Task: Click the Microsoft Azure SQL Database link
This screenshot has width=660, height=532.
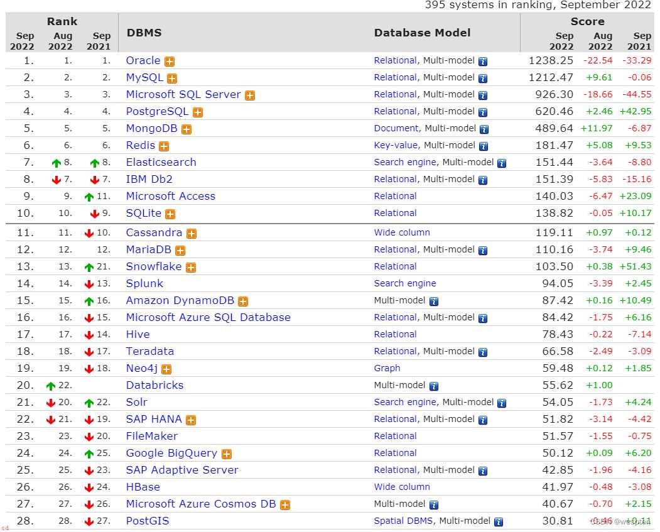Action: [x=208, y=317]
